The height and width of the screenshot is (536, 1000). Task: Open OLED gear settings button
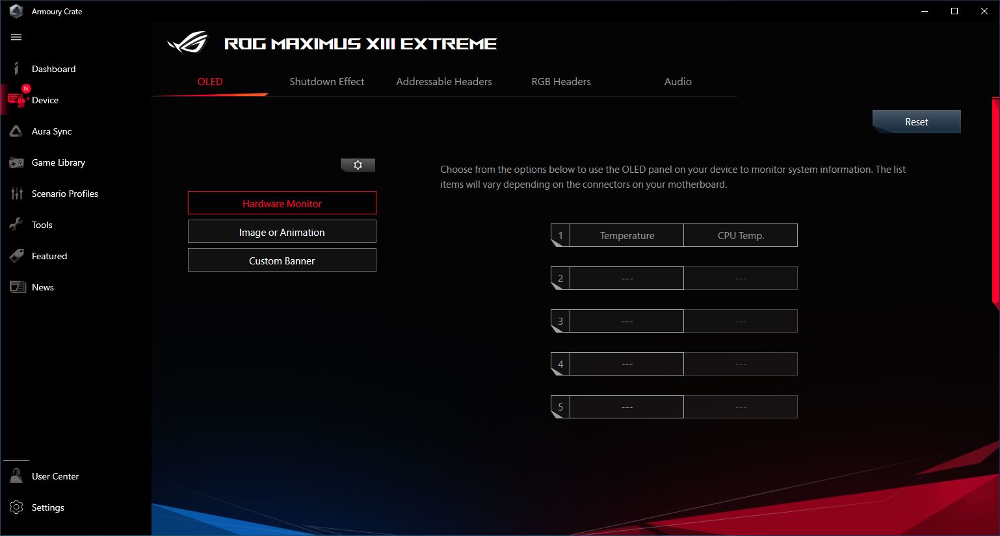click(x=358, y=165)
